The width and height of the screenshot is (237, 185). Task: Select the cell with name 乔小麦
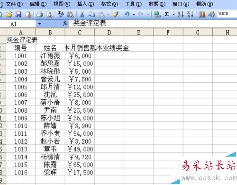coord(50,133)
